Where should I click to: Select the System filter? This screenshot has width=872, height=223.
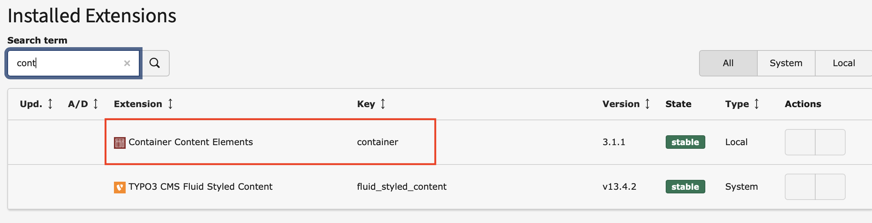786,63
